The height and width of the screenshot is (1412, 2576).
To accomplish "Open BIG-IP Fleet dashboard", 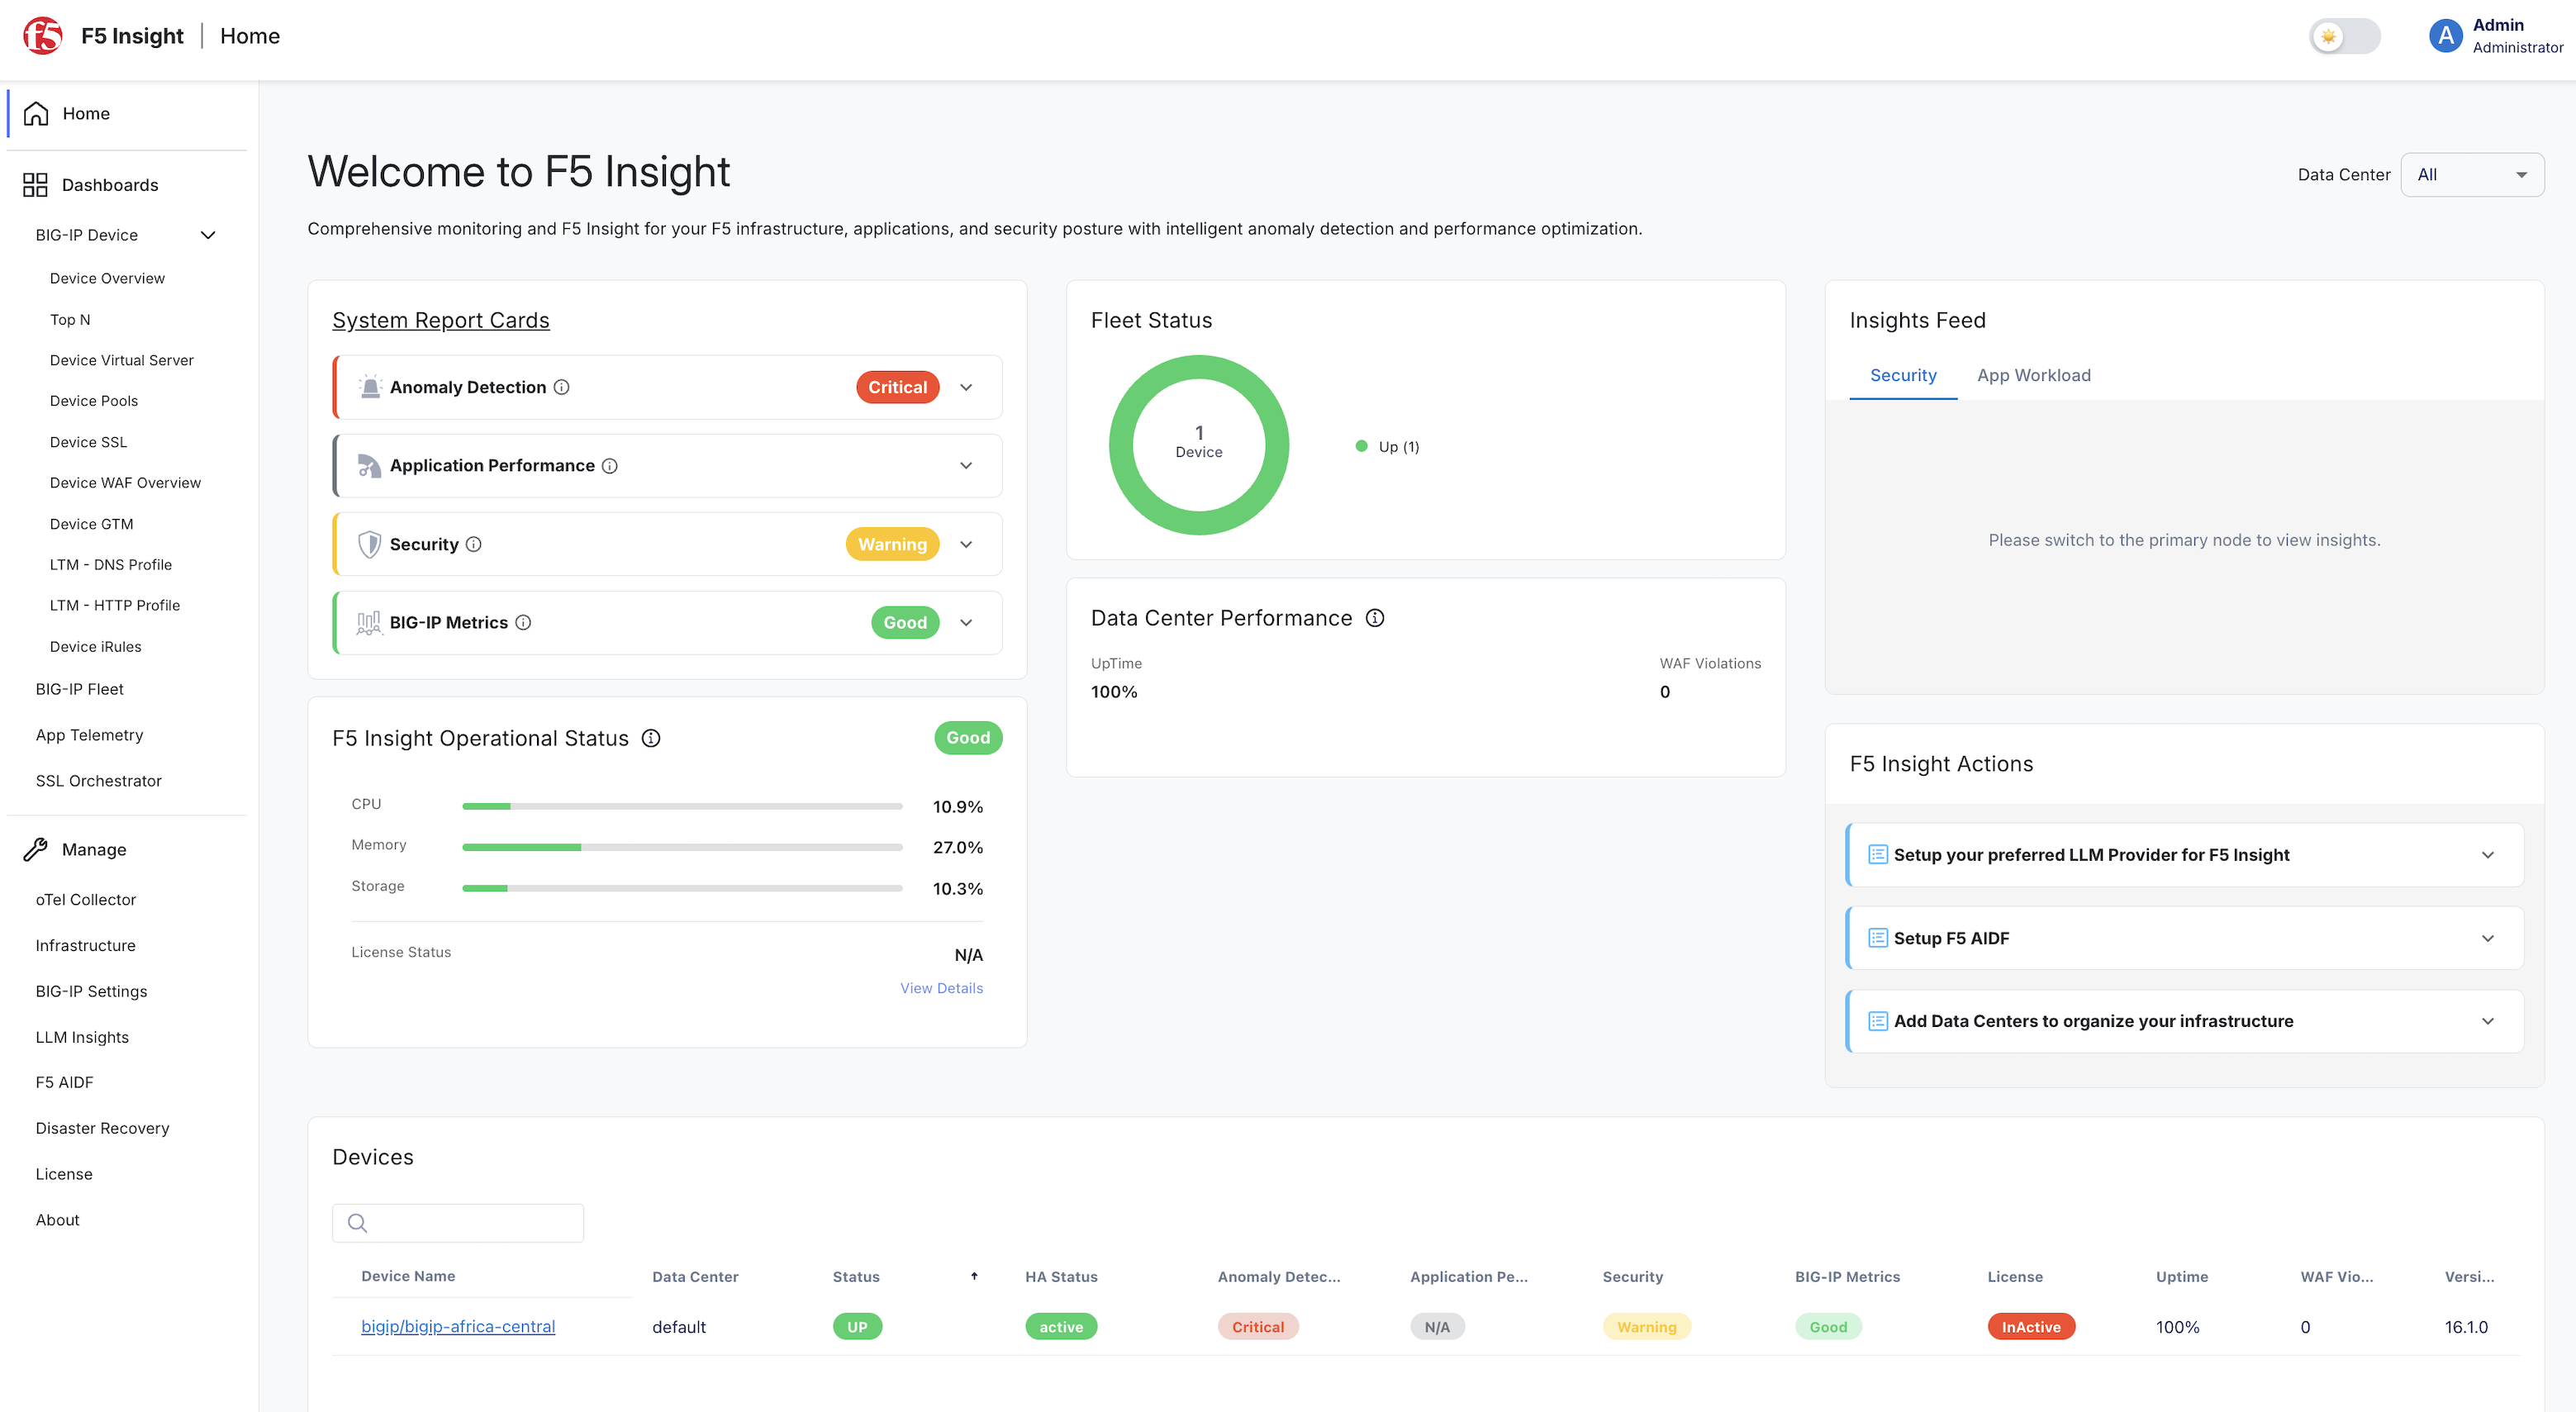I will coord(79,689).
